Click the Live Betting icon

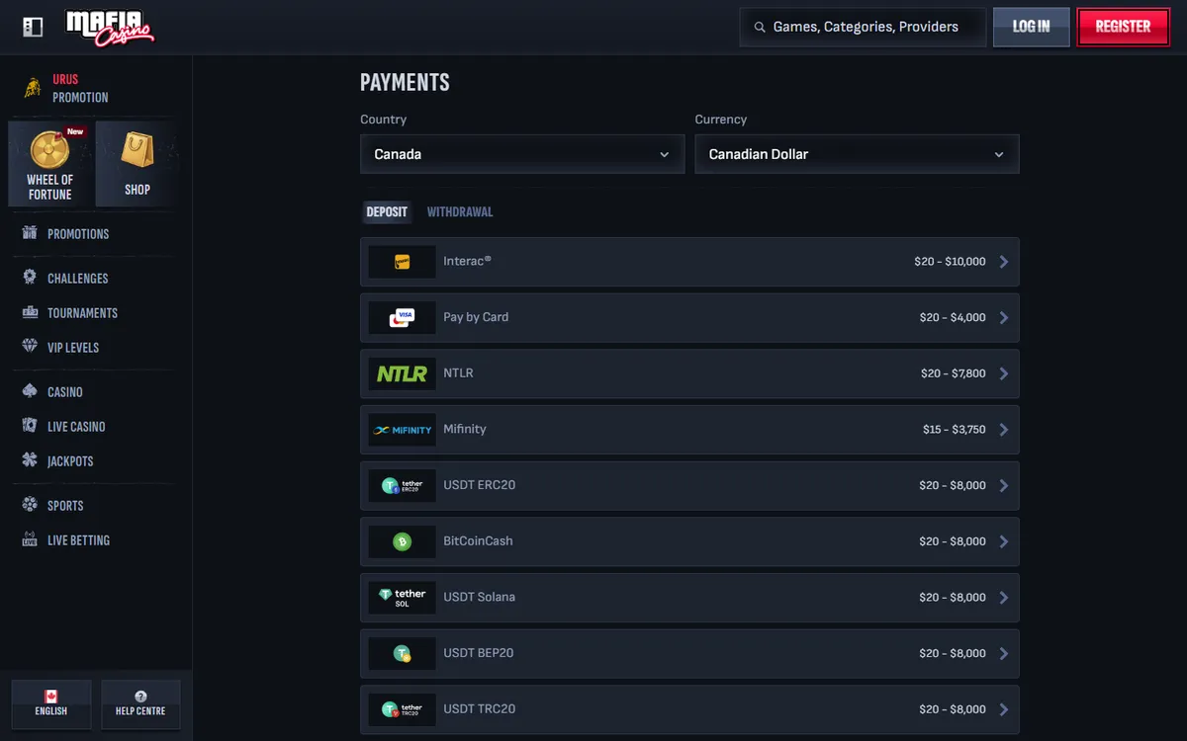[x=30, y=539]
